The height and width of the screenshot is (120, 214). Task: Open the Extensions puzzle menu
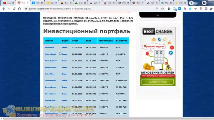click(211, 9)
